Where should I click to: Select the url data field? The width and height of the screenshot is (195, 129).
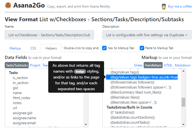tap(15, 108)
